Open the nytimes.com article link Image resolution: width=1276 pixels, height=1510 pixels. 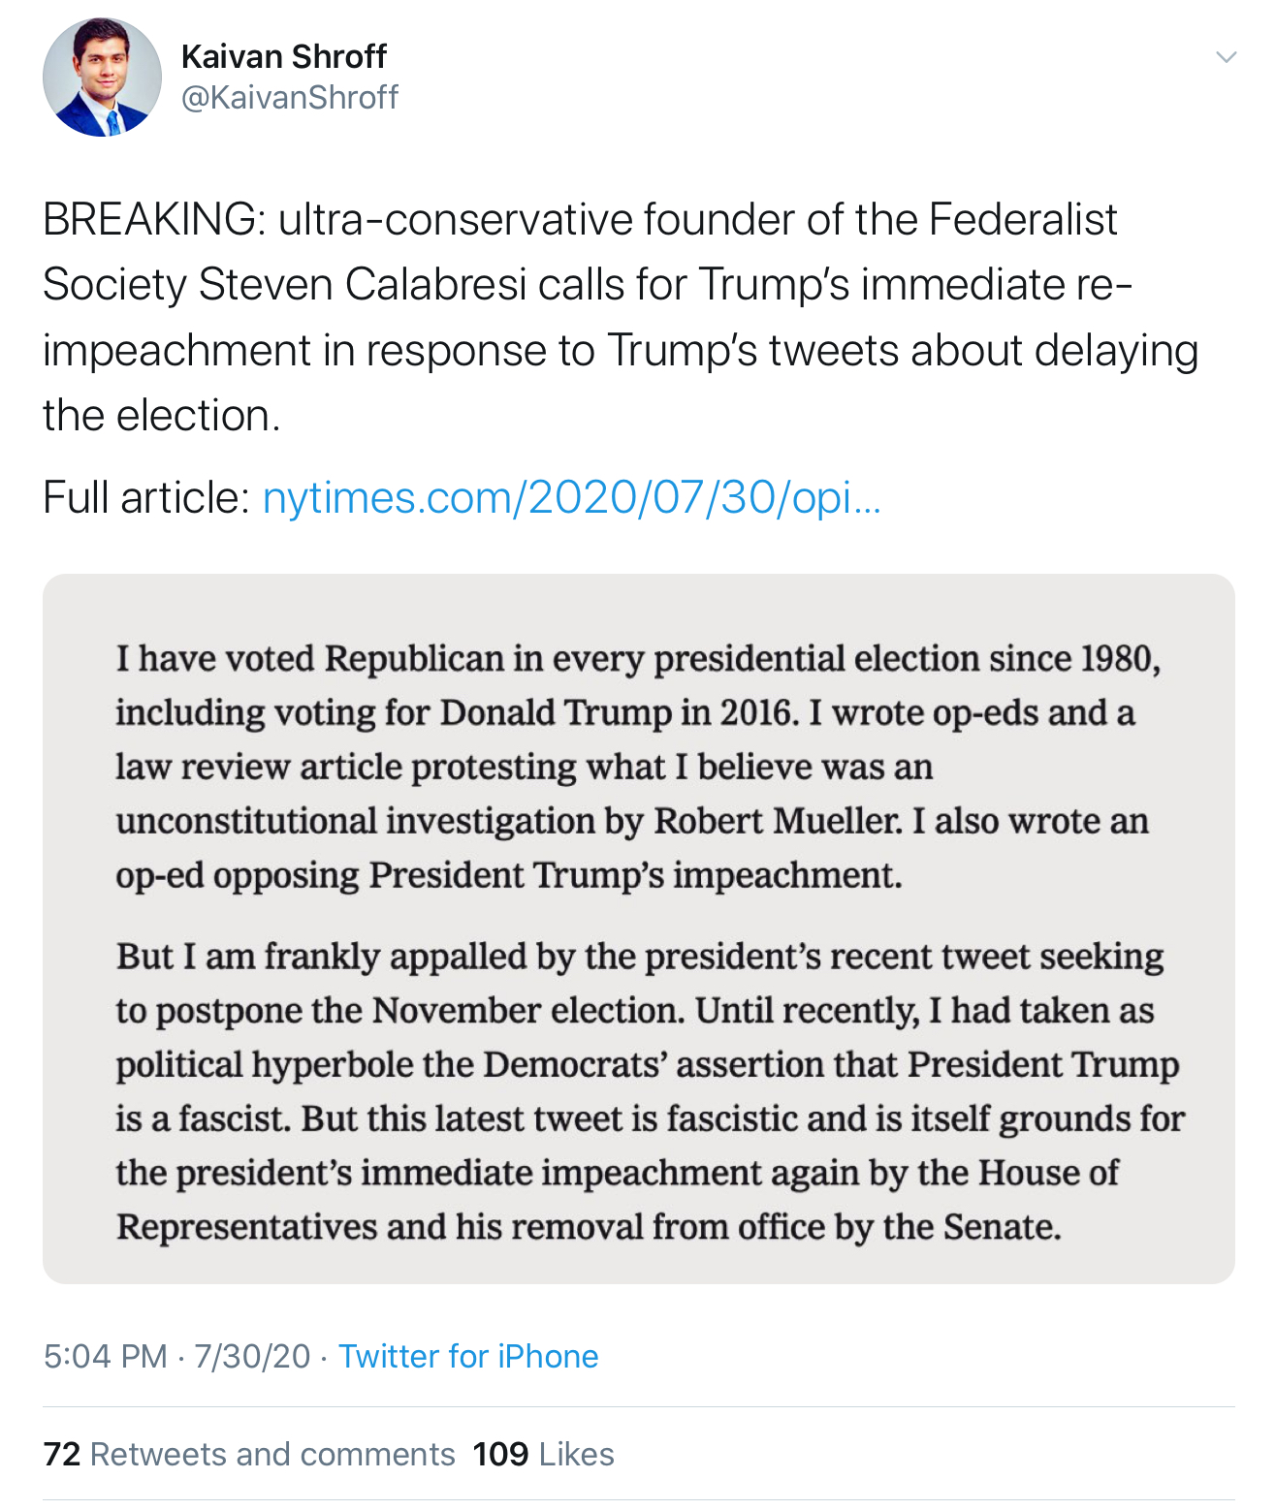(x=571, y=498)
